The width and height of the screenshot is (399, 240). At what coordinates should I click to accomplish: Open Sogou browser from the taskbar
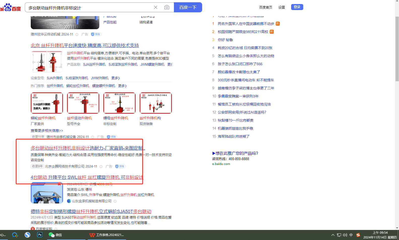pos(27,235)
